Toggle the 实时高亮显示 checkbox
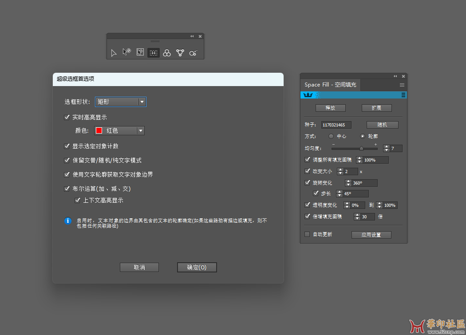 [67, 117]
